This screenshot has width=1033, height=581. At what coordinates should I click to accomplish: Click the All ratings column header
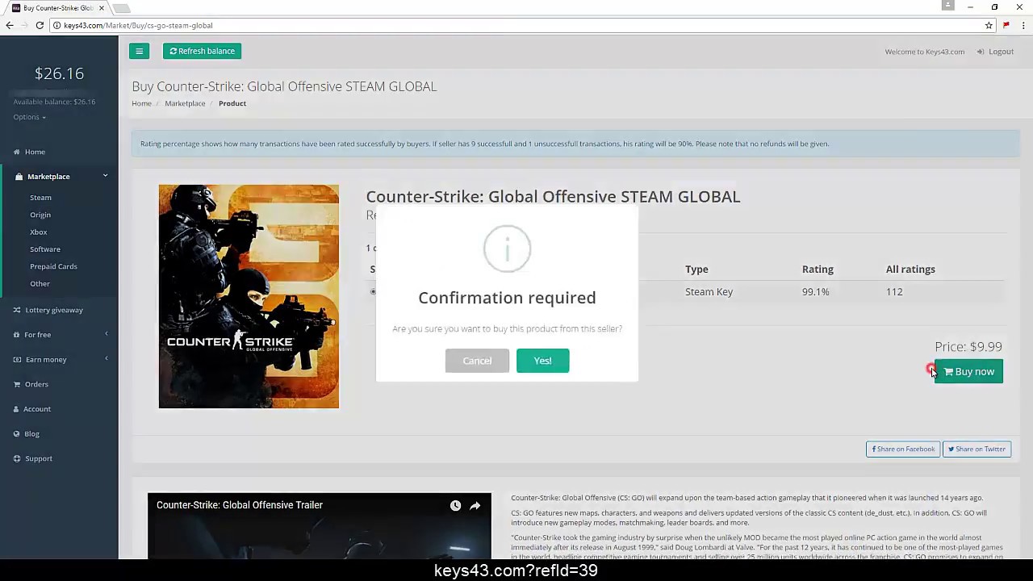click(x=910, y=270)
